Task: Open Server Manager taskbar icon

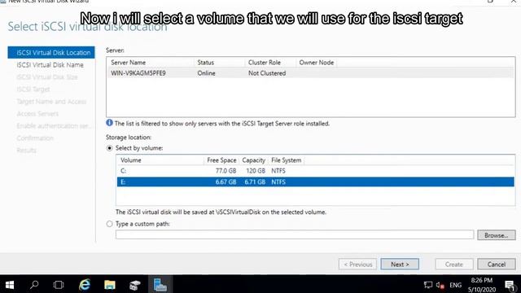Action: 135,285
